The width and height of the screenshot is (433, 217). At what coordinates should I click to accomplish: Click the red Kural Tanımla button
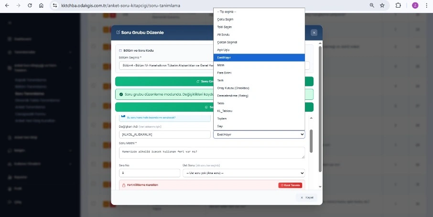(x=290, y=185)
